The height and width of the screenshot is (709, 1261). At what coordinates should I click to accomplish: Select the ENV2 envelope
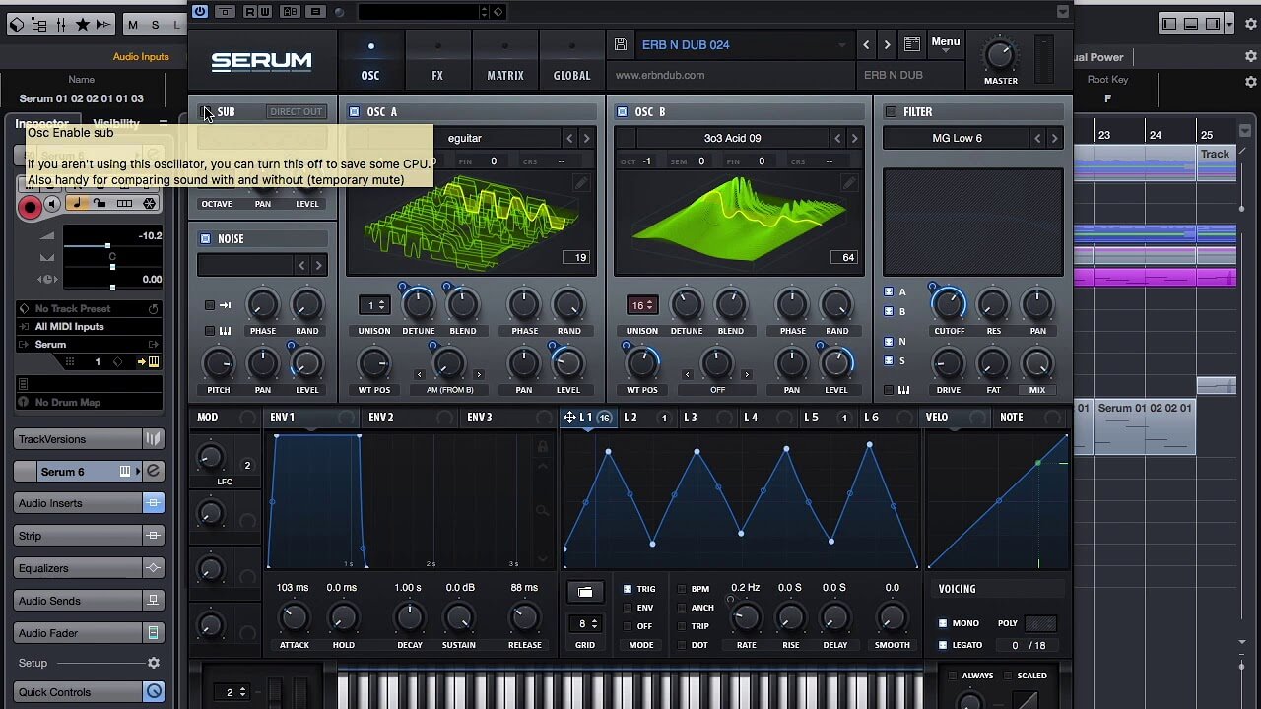pyautogui.click(x=381, y=418)
